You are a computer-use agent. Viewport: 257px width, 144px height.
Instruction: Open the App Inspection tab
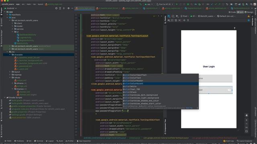(84, 141)
